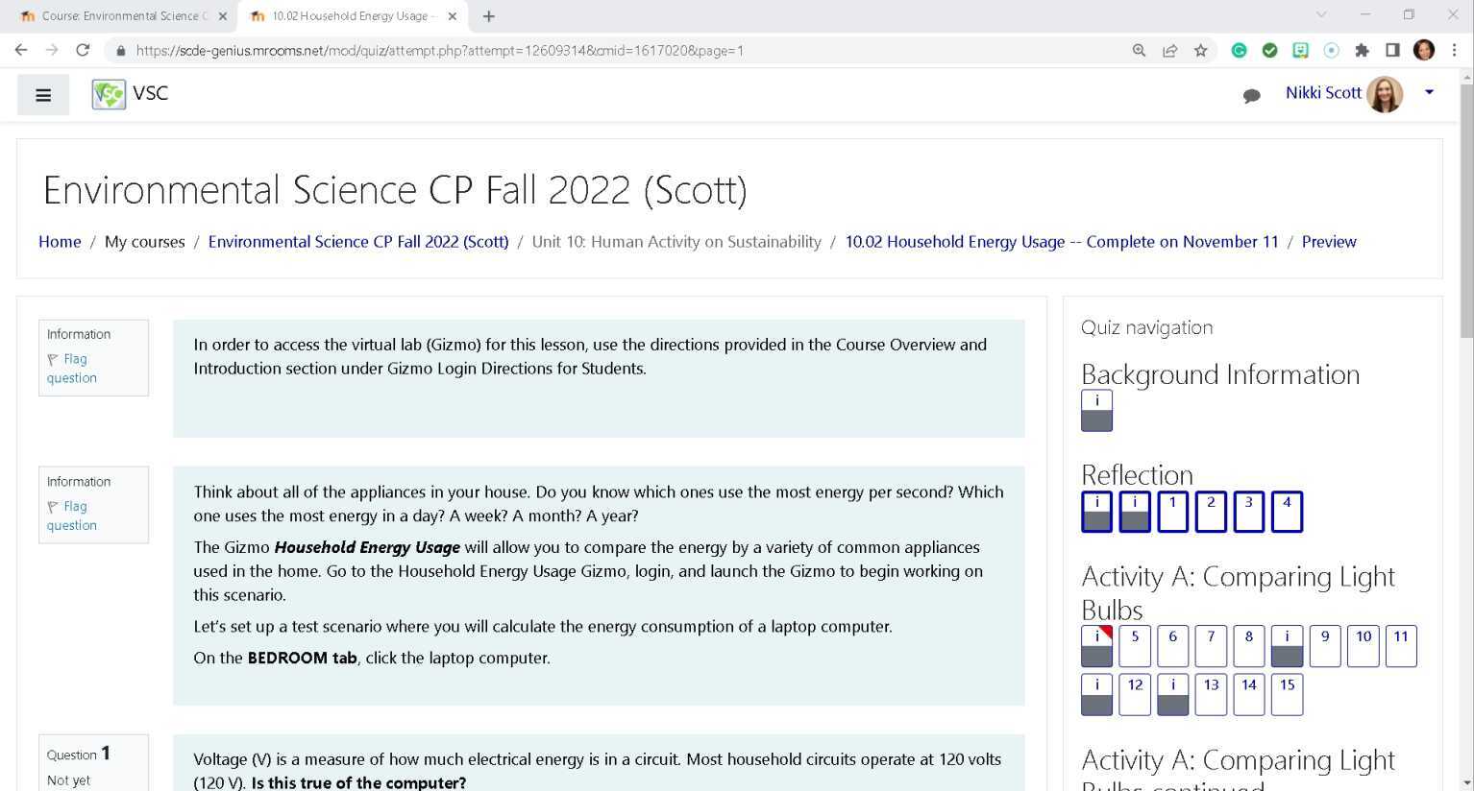
Task: Flag question under the first Information block
Action: [71, 368]
